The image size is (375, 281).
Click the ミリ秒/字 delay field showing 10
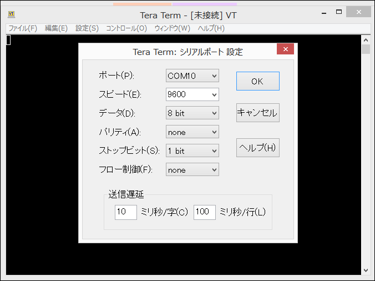[126, 212]
